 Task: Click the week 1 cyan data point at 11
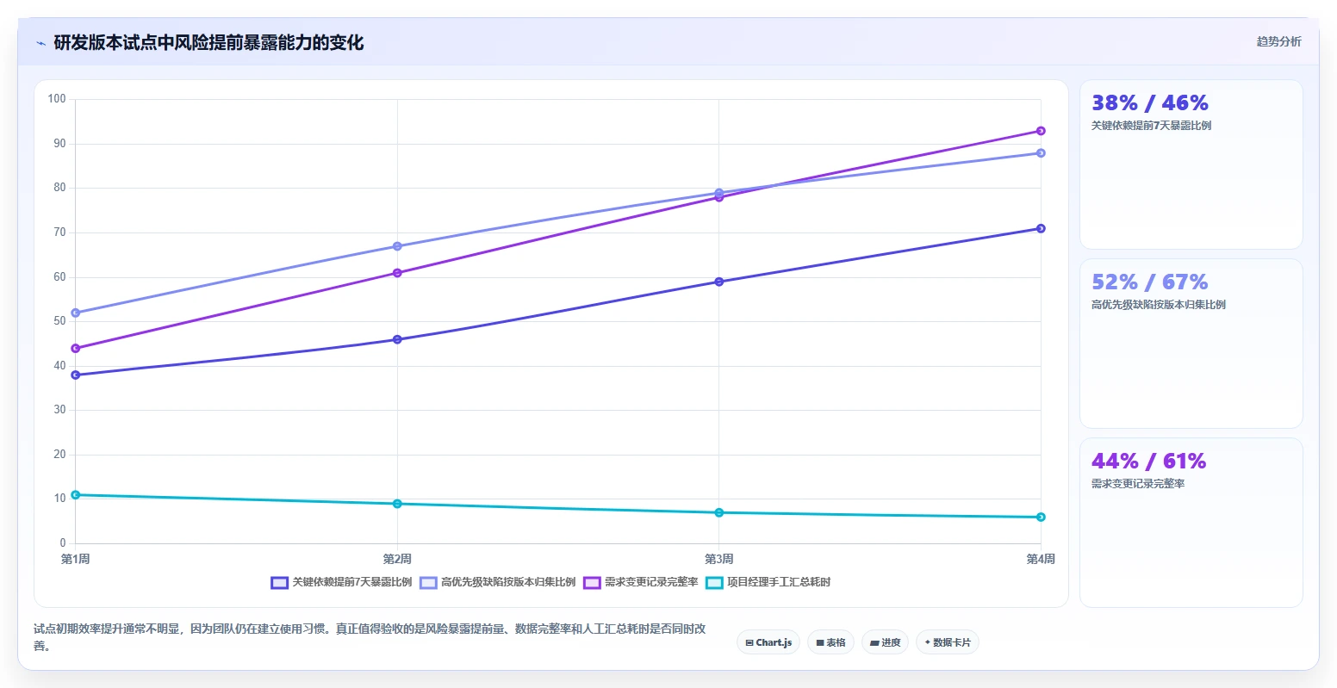(x=76, y=494)
